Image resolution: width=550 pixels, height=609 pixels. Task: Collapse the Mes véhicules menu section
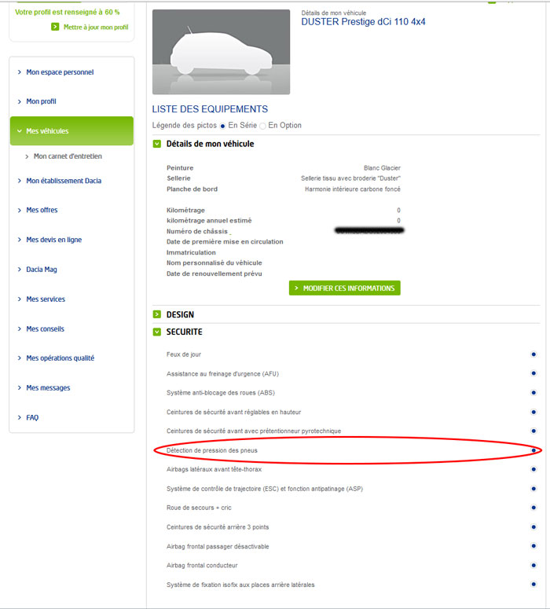pos(71,131)
